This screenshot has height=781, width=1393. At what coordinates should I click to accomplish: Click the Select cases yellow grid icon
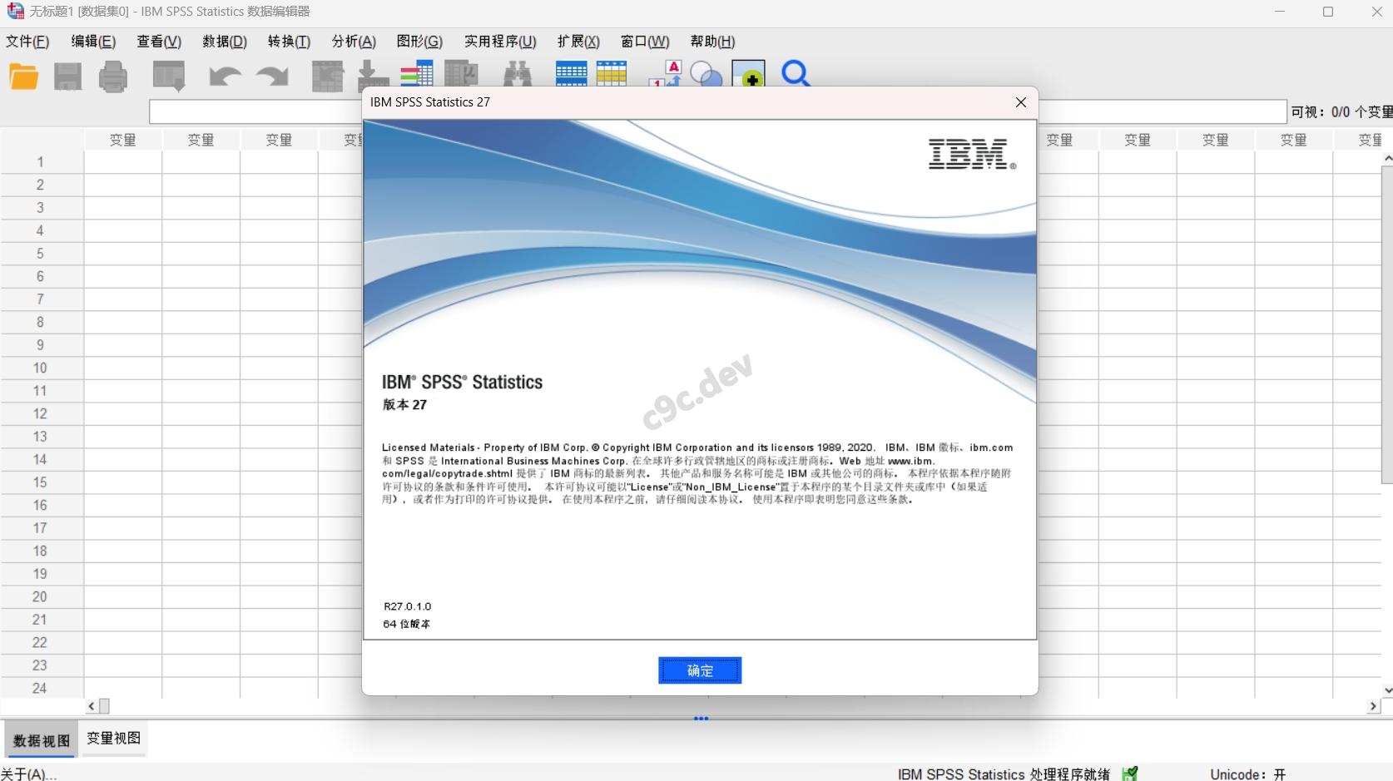612,74
